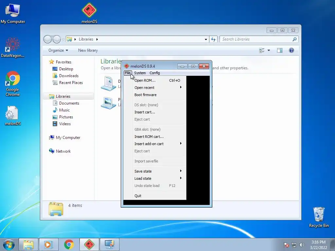Viewport: 335px width, 251px height.
Task: Click the refresh button next to address bar
Action: pos(213,39)
